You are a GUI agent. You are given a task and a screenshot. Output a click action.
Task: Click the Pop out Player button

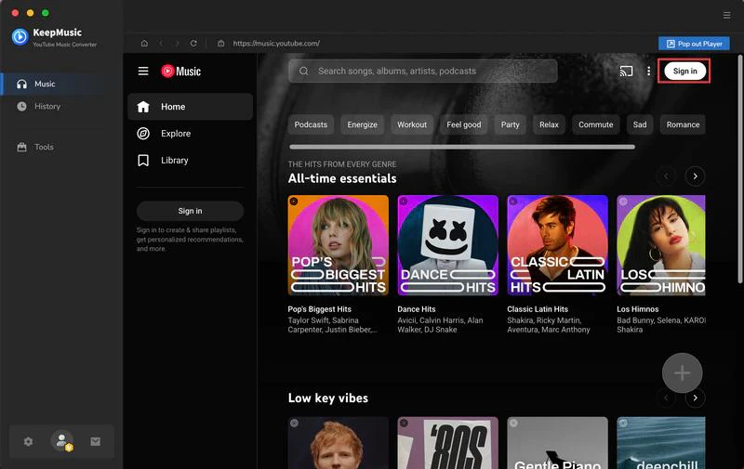[x=694, y=44]
